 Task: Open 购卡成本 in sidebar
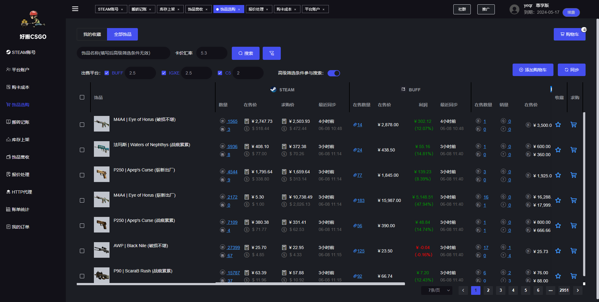(x=18, y=87)
